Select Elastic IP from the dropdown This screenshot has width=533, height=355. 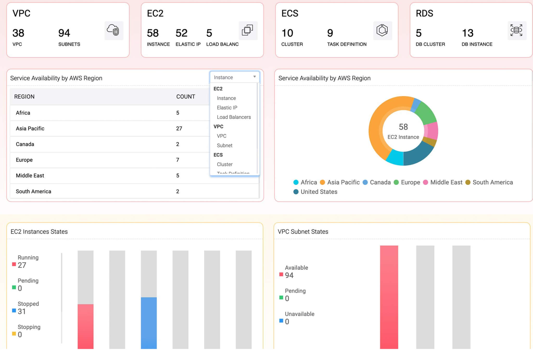227,107
